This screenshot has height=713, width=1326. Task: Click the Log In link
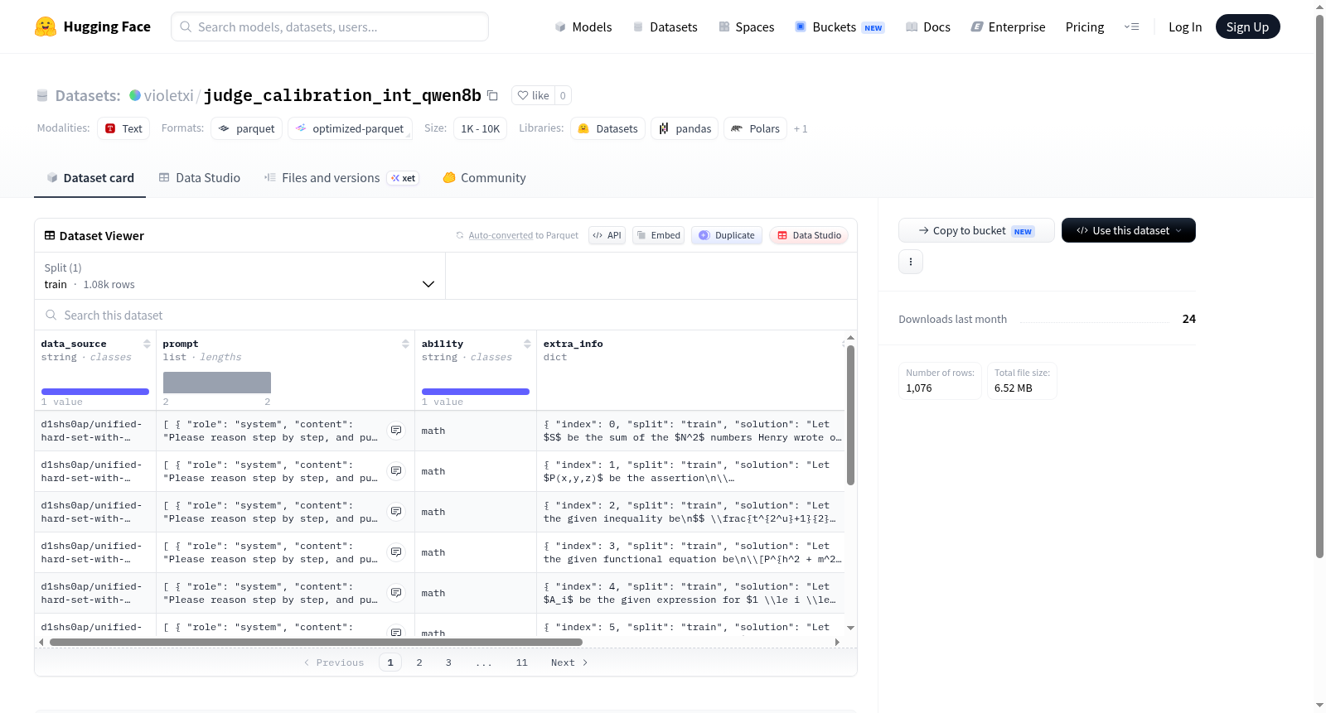[1185, 26]
